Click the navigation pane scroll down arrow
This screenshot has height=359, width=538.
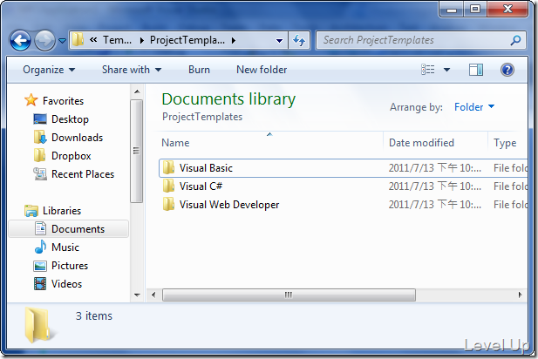coord(137,295)
